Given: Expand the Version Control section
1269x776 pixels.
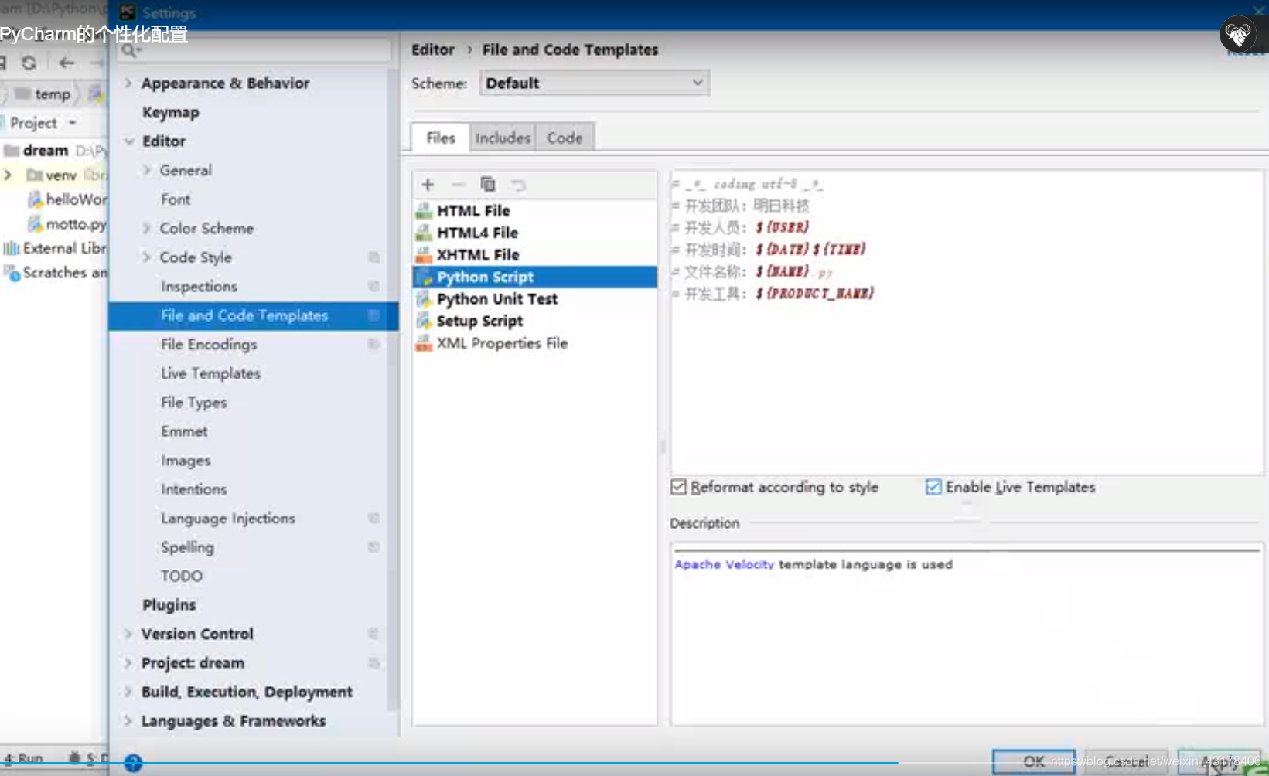Looking at the screenshot, I should pos(128,634).
